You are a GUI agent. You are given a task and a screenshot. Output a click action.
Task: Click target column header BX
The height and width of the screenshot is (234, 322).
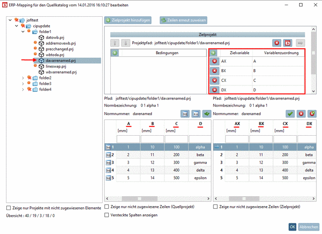tap(261, 124)
